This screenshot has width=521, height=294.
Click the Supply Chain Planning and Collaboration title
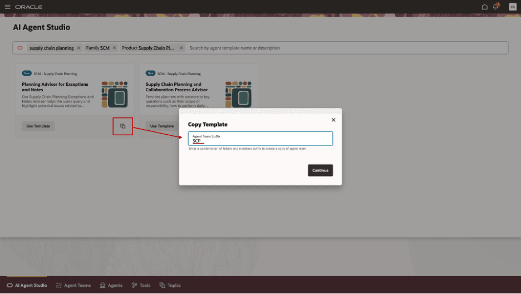tap(176, 87)
